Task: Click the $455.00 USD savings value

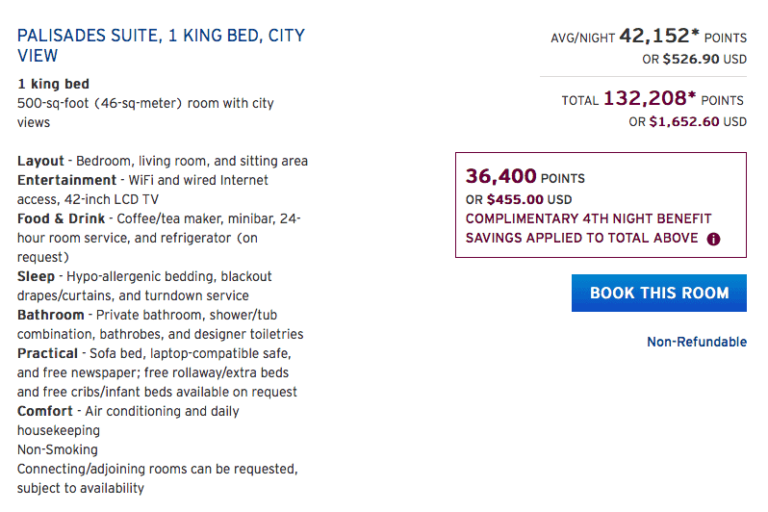Action: (529, 199)
